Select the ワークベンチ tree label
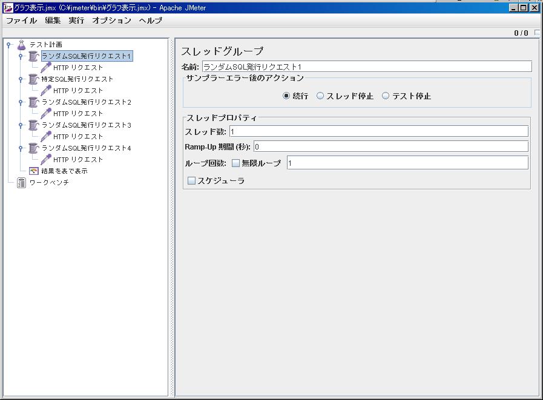The width and height of the screenshot is (543, 400). pyautogui.click(x=49, y=183)
